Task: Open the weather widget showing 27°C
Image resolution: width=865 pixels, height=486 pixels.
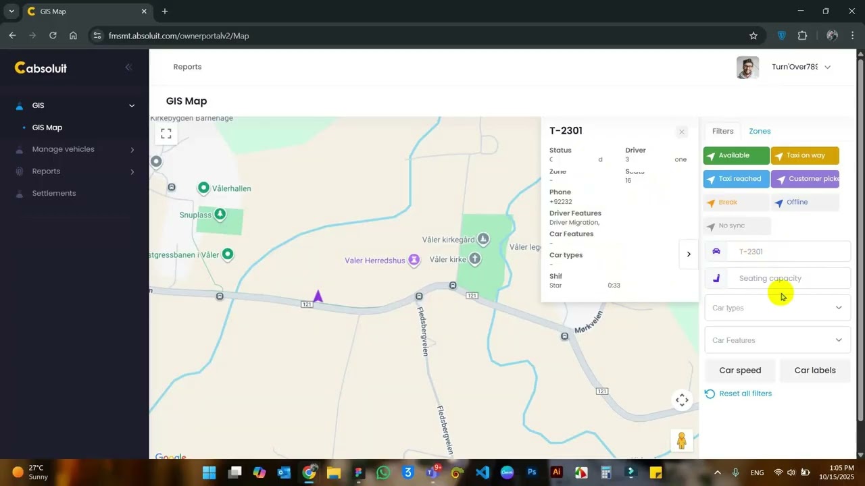Action: pyautogui.click(x=30, y=473)
